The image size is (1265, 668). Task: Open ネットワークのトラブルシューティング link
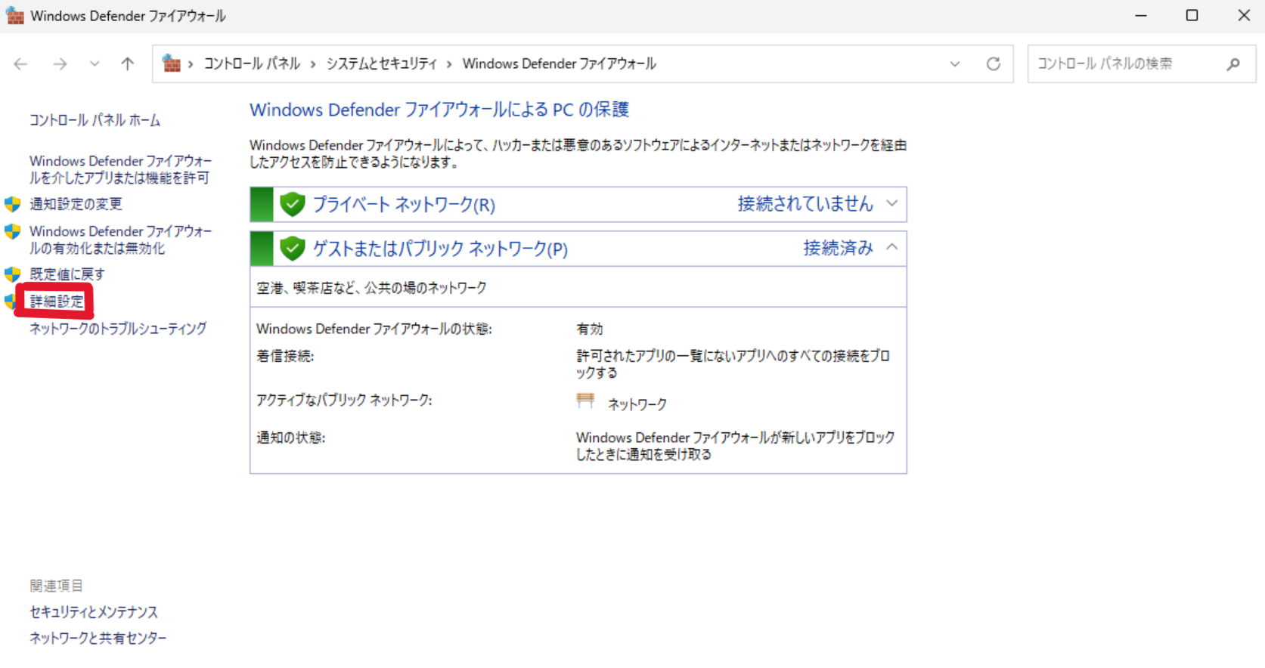118,329
